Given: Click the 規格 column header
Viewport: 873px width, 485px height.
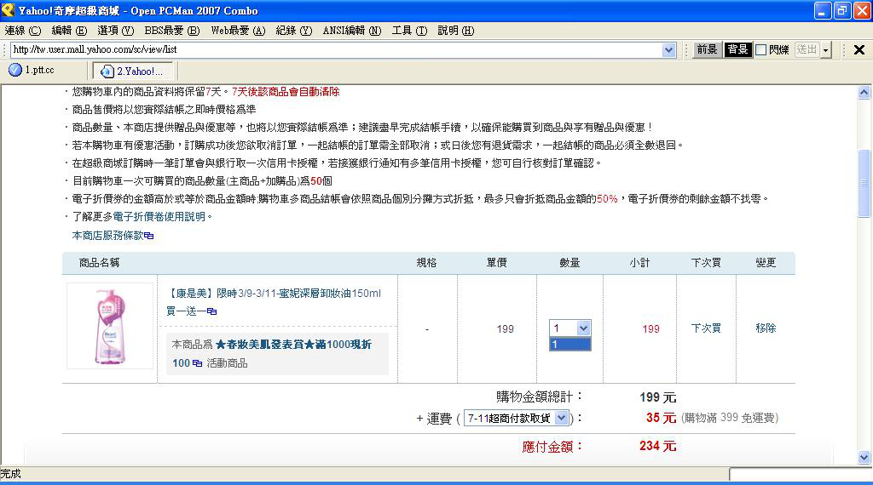Looking at the screenshot, I should (427, 263).
